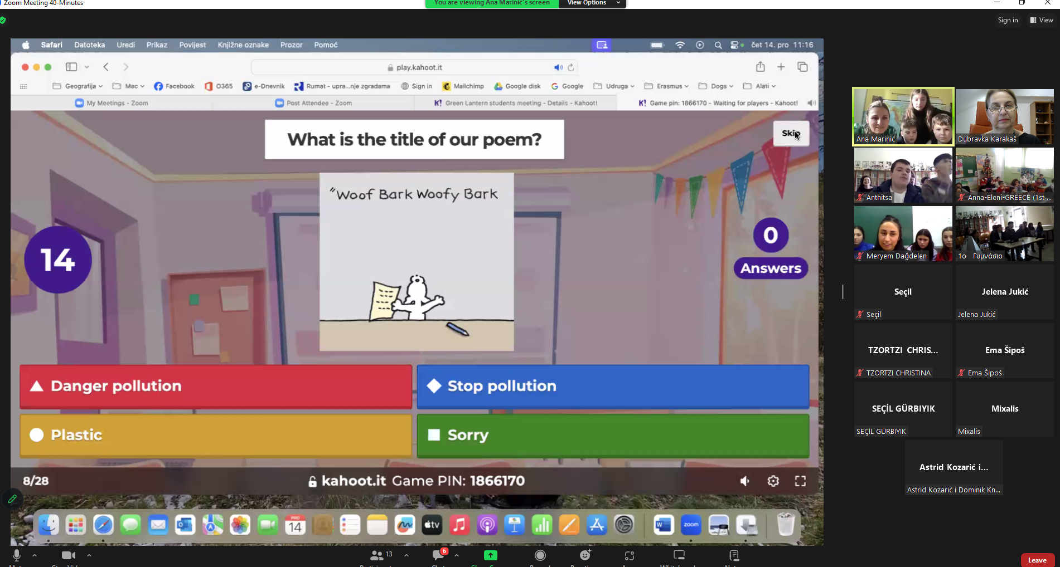Select the Game pin 1866170 tab
This screenshot has width=1060, height=567.
[718, 103]
